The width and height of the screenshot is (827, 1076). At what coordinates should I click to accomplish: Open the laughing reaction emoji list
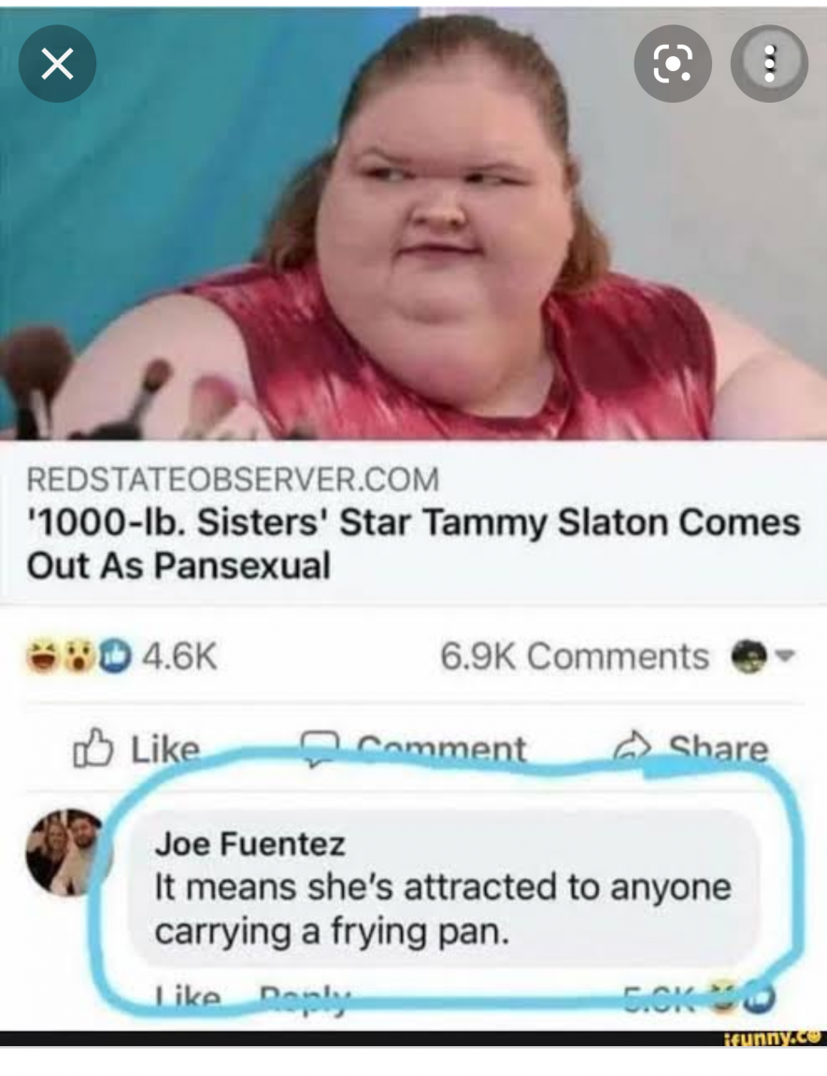(x=43, y=656)
